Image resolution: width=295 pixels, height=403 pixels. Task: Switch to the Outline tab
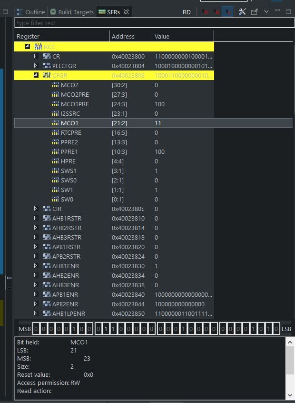tap(31, 12)
